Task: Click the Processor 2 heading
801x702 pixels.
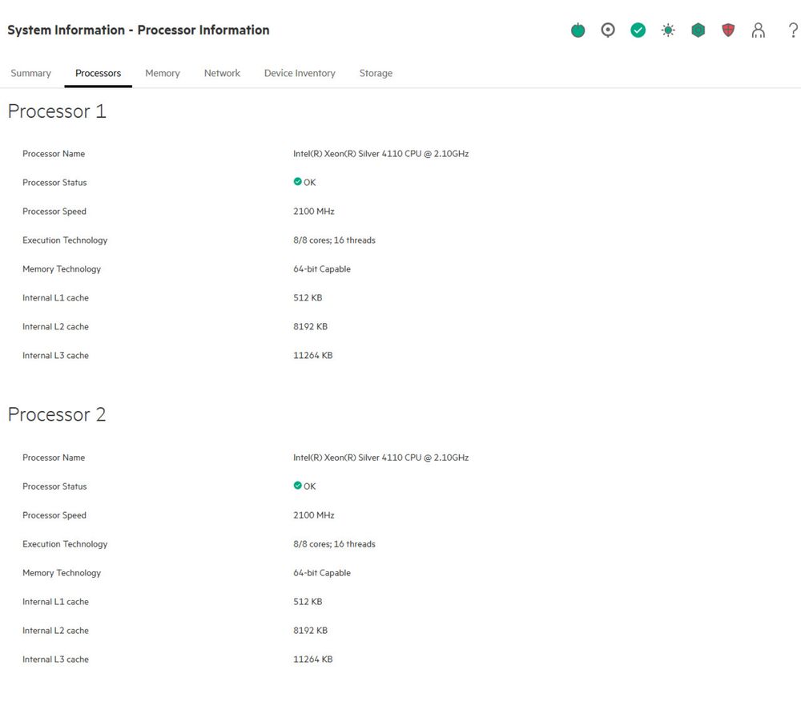Action: pos(57,414)
